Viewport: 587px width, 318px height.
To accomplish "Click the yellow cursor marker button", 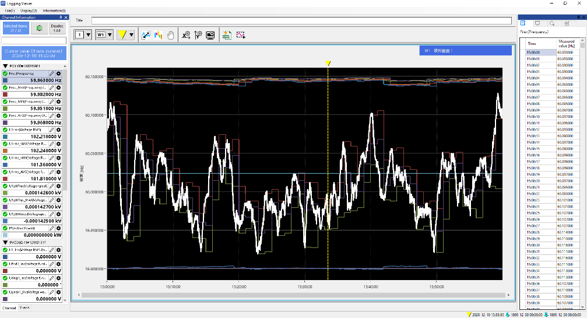I will [x=122, y=35].
